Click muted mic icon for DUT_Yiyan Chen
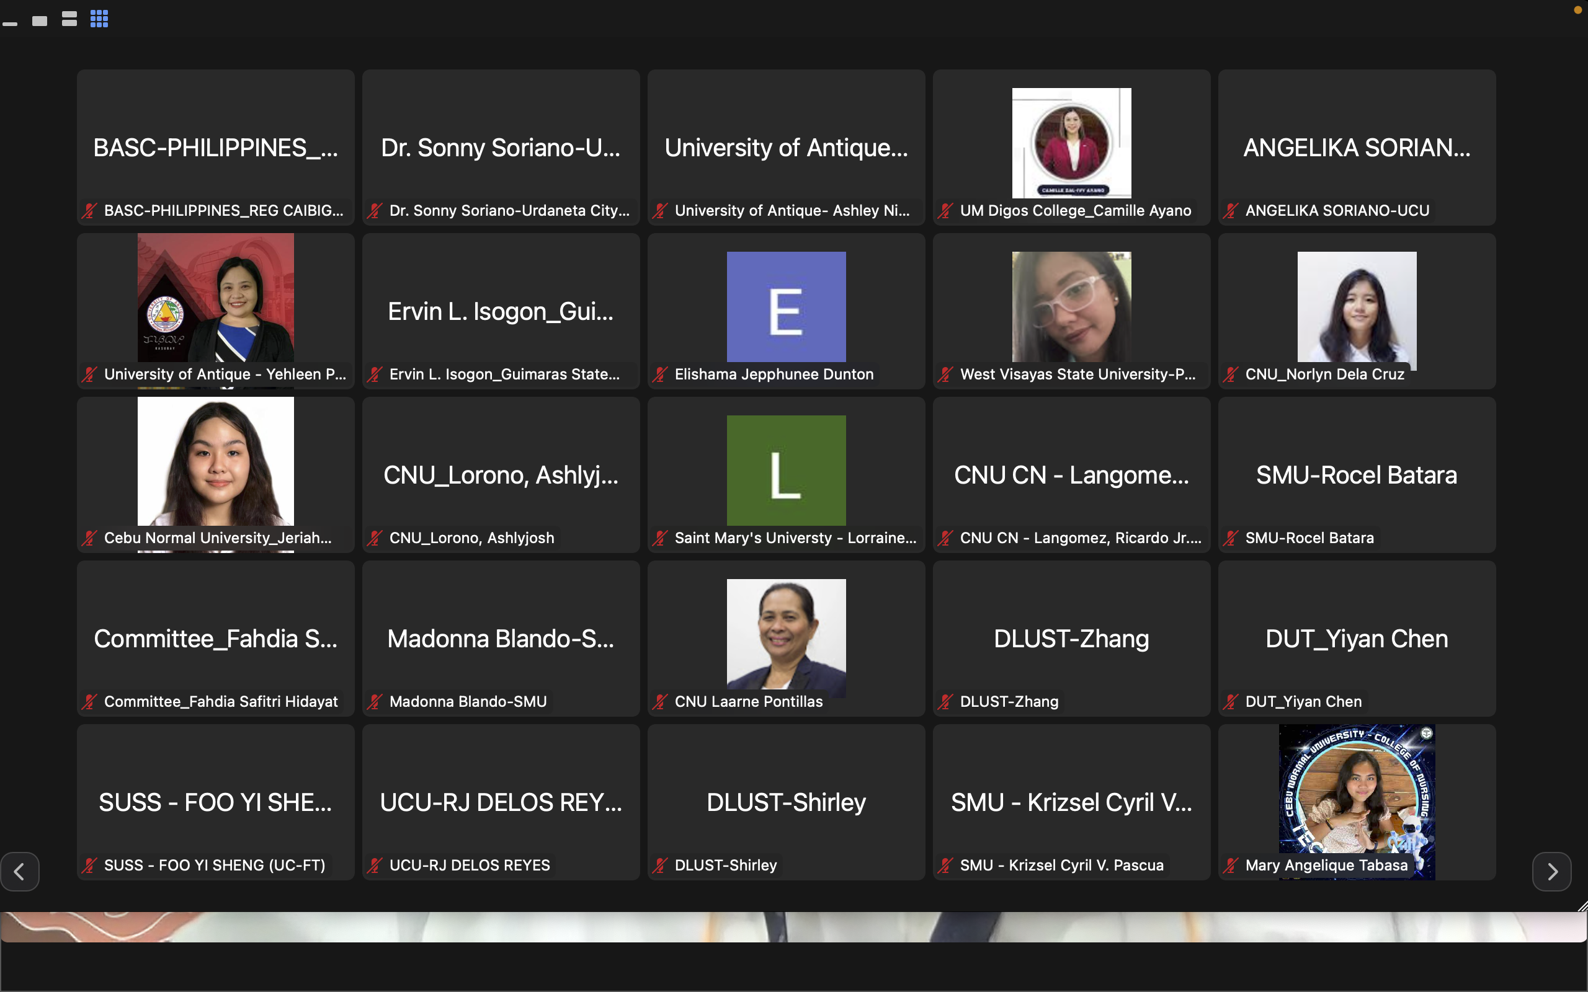The image size is (1588, 992). pyautogui.click(x=1231, y=701)
